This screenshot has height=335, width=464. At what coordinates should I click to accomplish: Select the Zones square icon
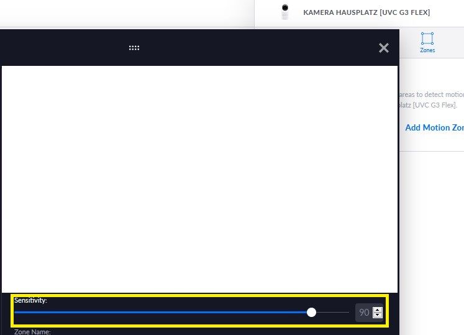pyautogui.click(x=427, y=38)
